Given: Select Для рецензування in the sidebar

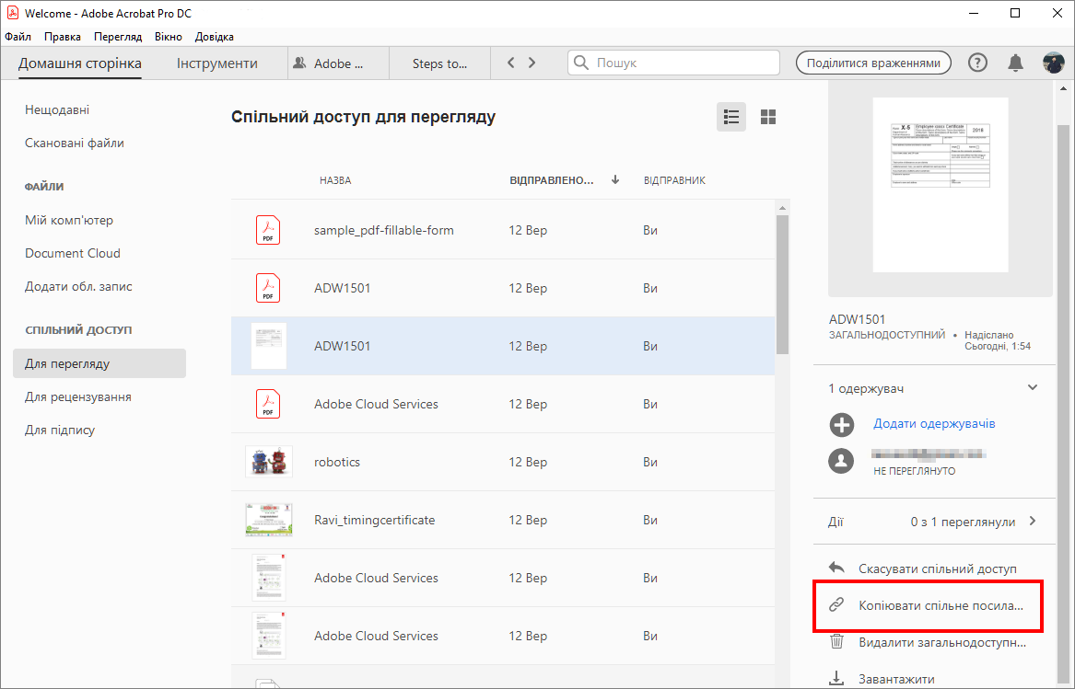Looking at the screenshot, I should click(77, 396).
